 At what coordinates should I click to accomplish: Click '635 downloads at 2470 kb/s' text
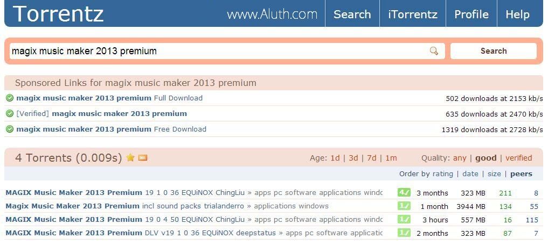click(x=494, y=114)
